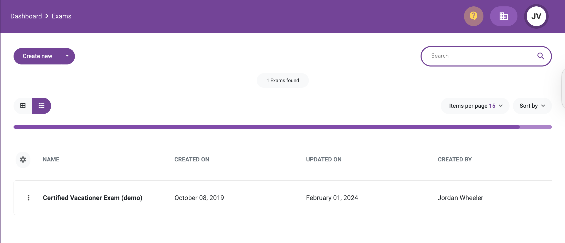
Task: Click the search magnifier icon
Action: 541,56
